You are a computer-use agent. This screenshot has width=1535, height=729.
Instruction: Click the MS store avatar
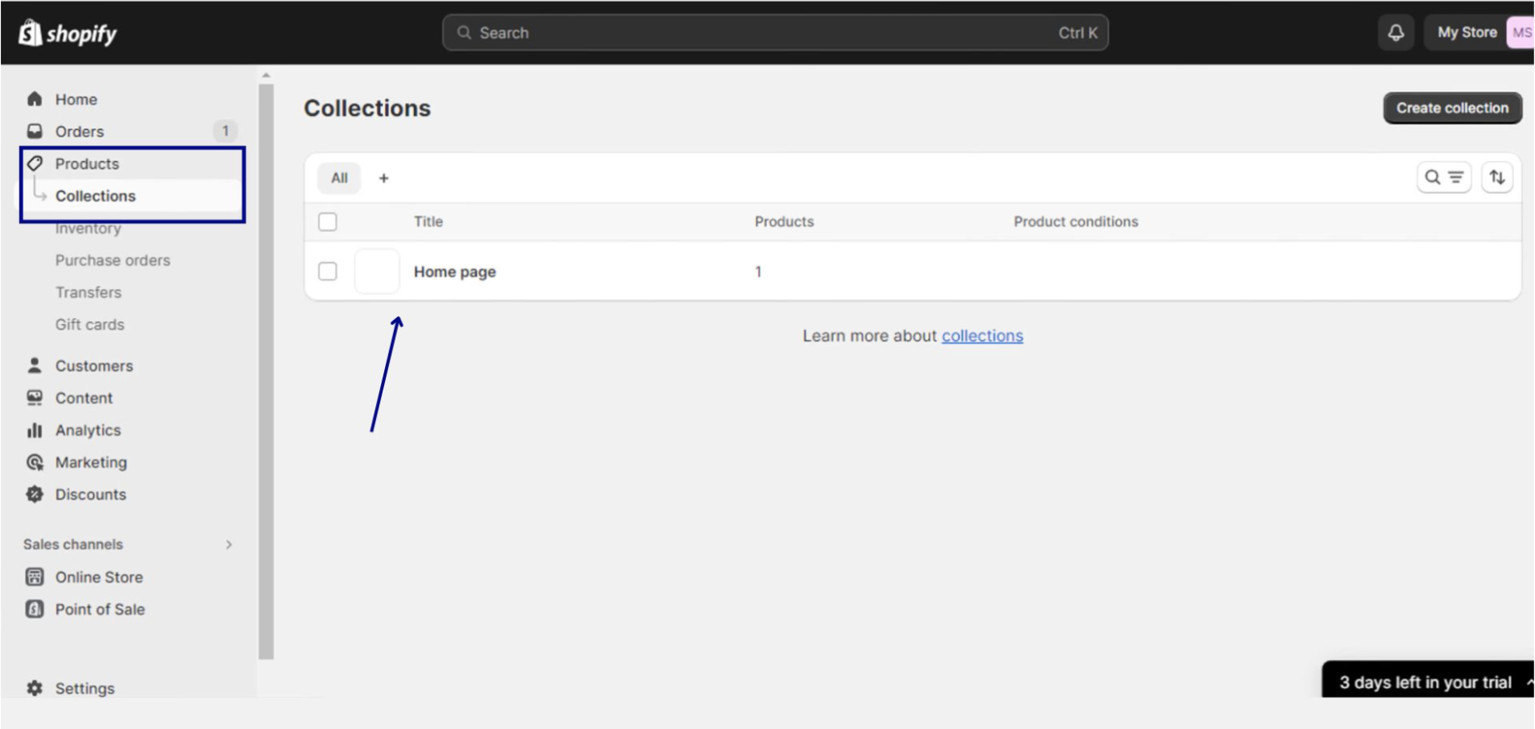pos(1521,33)
